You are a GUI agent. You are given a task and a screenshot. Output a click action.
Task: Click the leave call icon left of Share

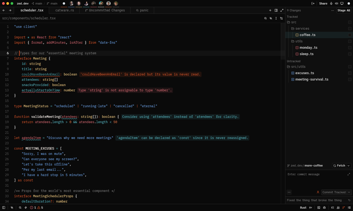point(313,3)
